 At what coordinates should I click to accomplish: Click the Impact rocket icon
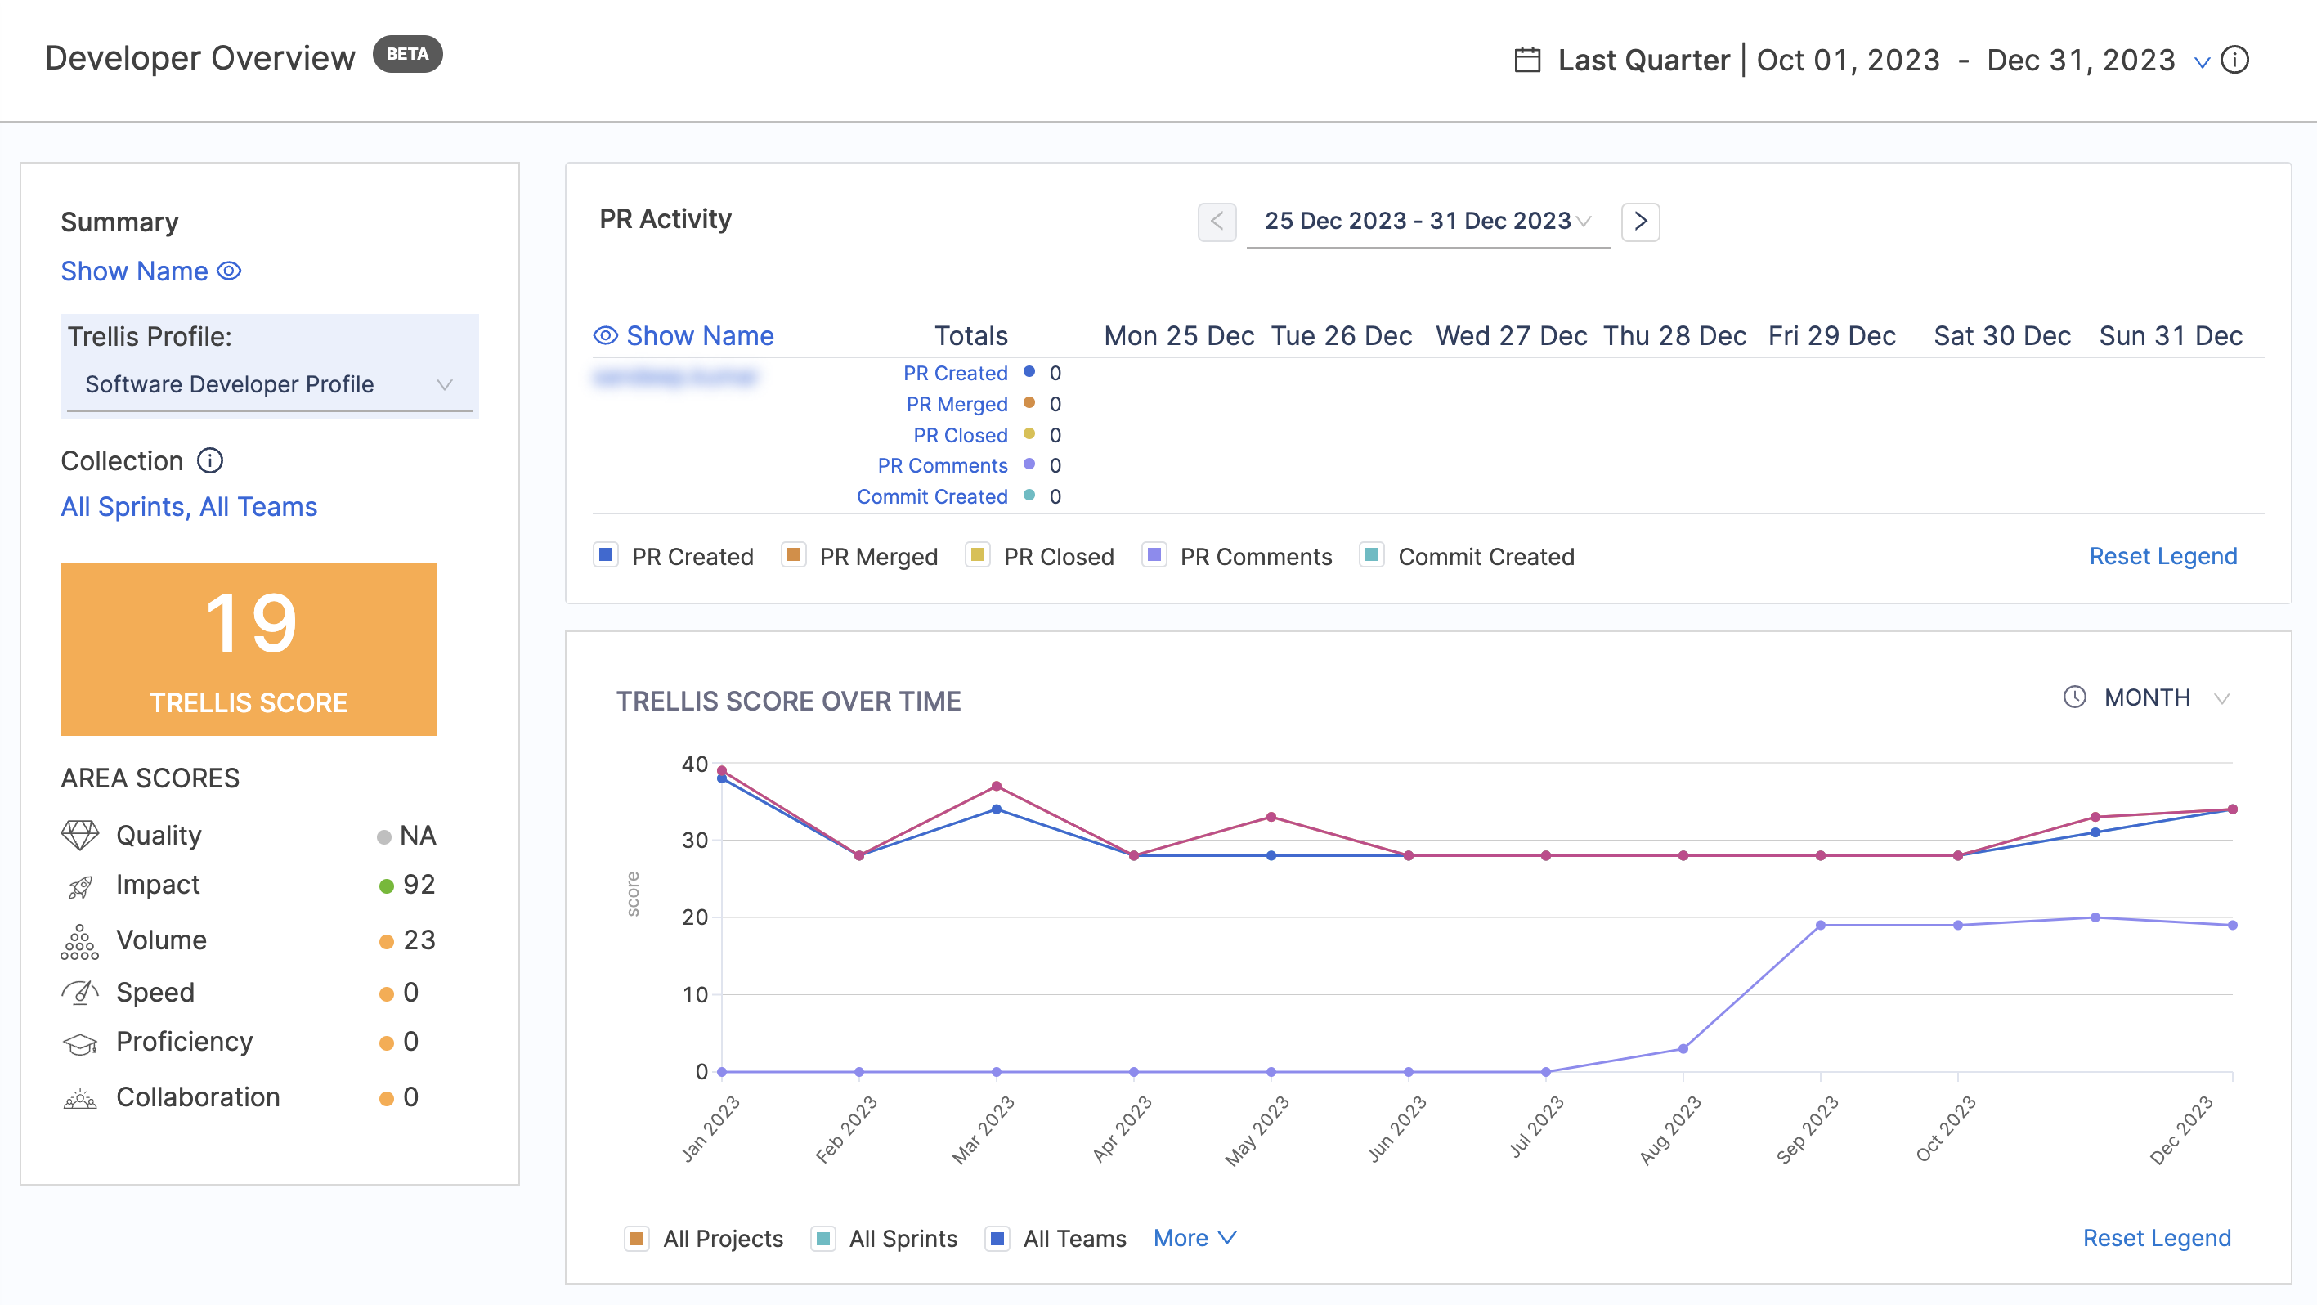point(80,887)
